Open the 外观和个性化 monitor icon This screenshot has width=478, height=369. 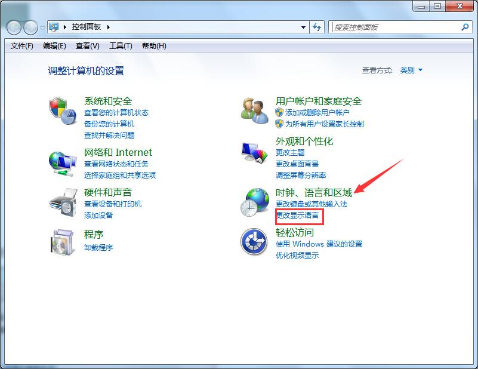click(254, 152)
